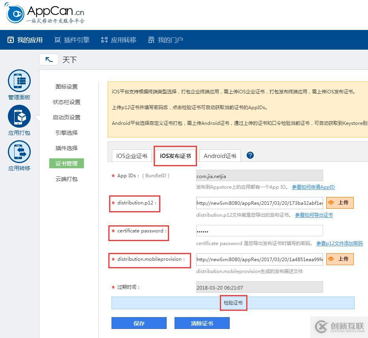Click the 应用转移 label in the sidebar
The height and width of the screenshot is (338, 368).
19,168
